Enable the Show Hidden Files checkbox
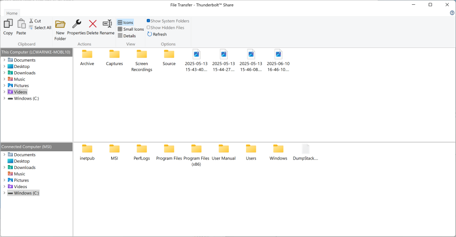456x237 pixels. (x=148, y=27)
